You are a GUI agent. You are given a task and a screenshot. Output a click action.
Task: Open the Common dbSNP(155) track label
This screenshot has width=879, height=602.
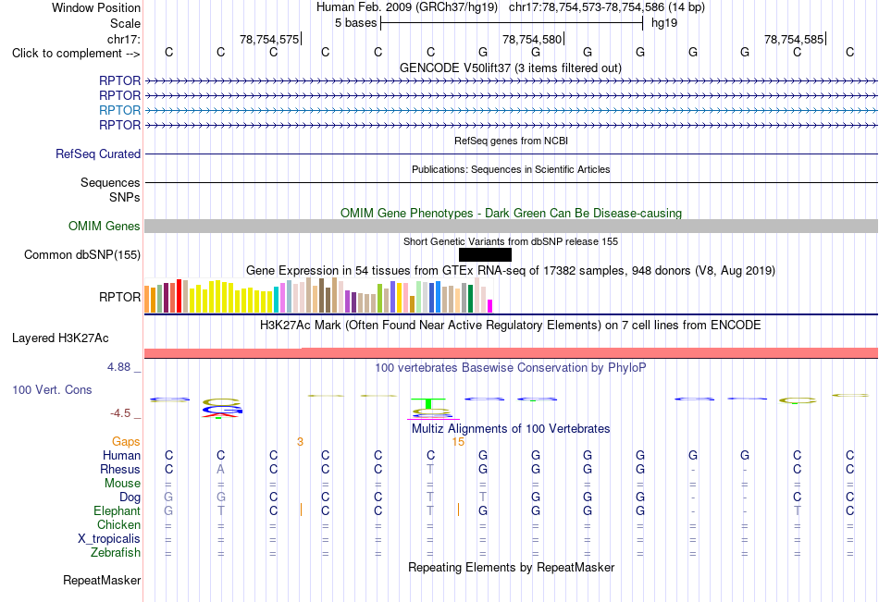pos(81,255)
